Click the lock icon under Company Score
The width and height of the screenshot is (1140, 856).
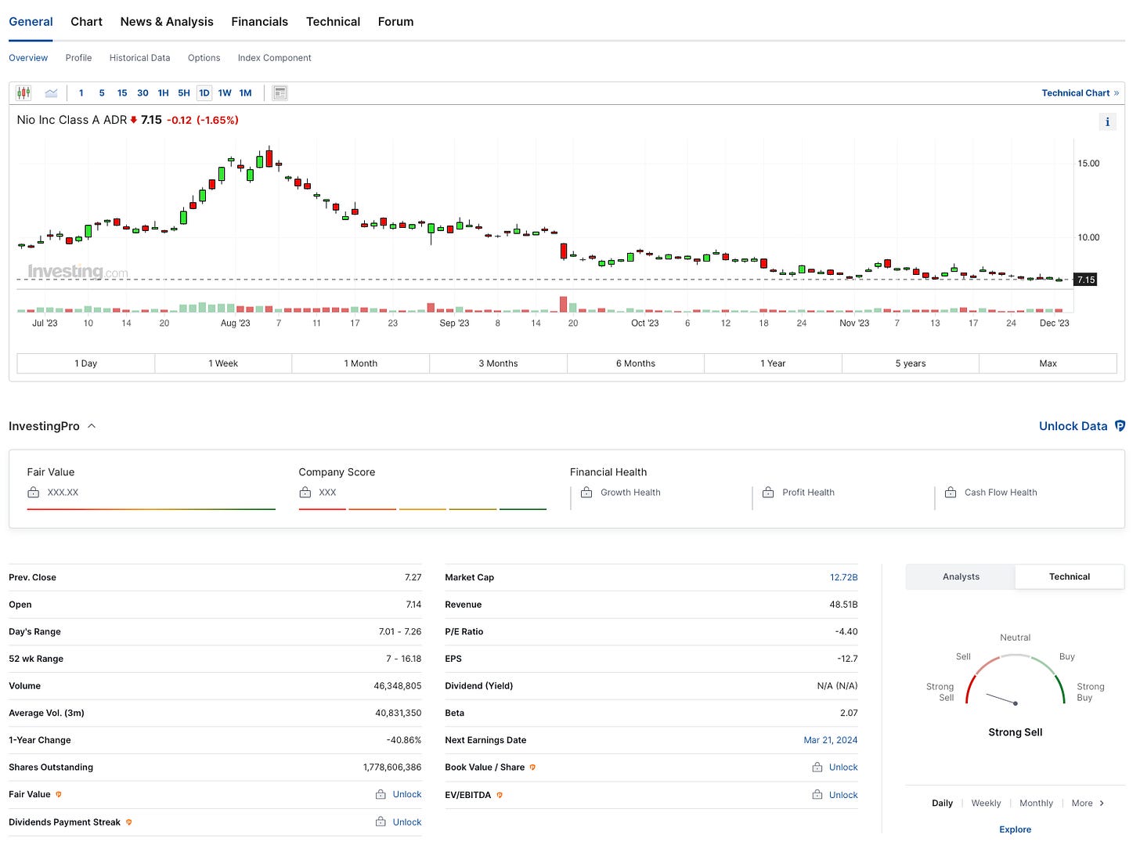coord(305,493)
